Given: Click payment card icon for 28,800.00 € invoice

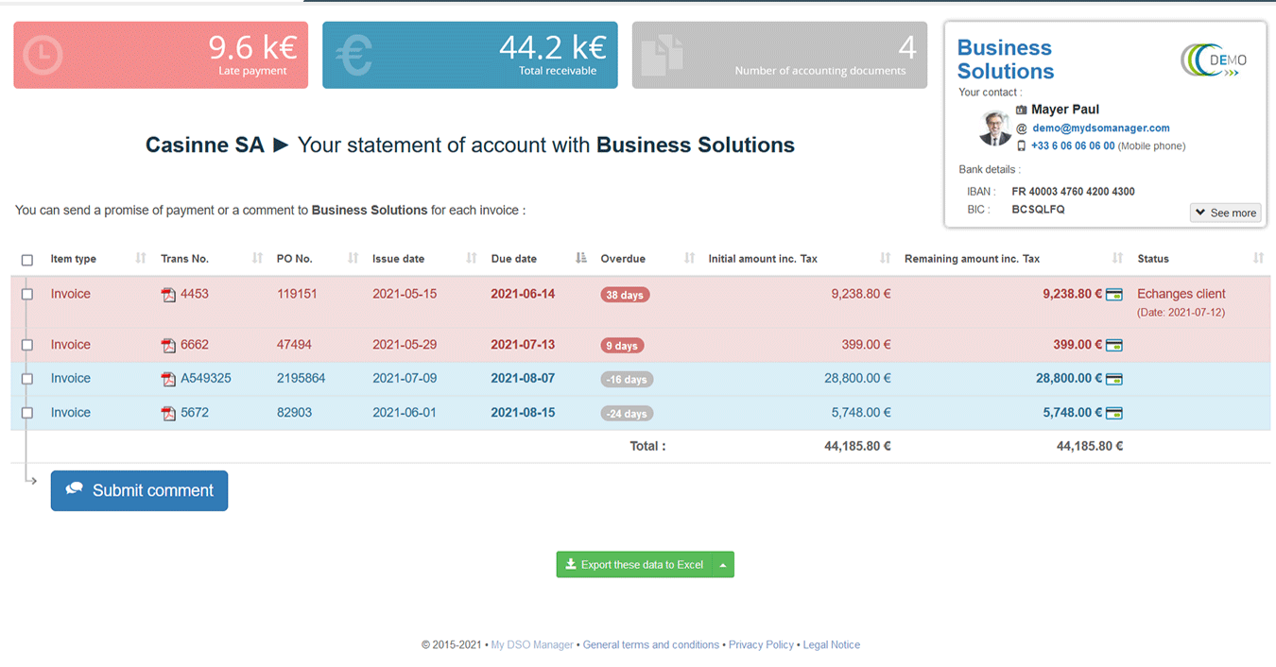Looking at the screenshot, I should point(1114,379).
